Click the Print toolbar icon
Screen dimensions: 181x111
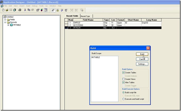[20, 10]
